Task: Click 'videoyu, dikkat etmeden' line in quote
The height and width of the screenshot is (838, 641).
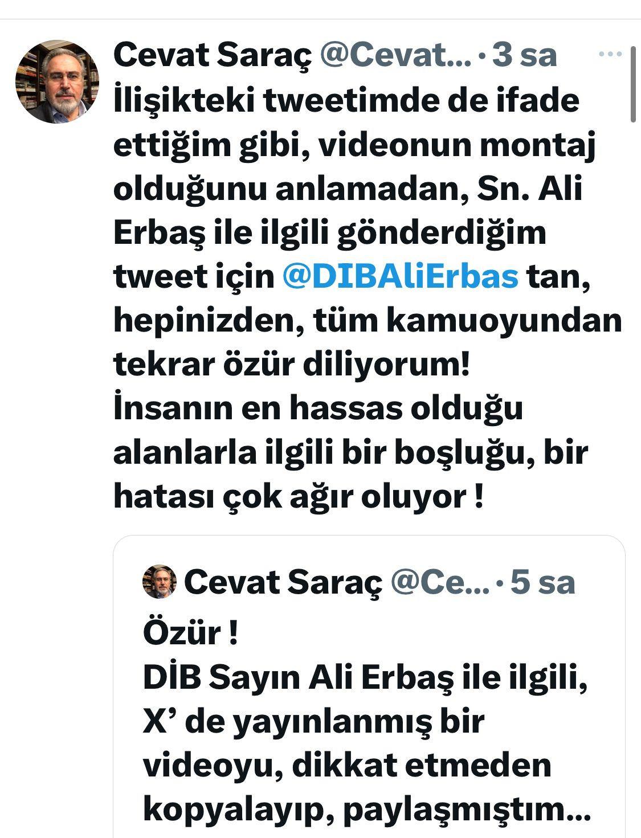Action: (x=347, y=766)
